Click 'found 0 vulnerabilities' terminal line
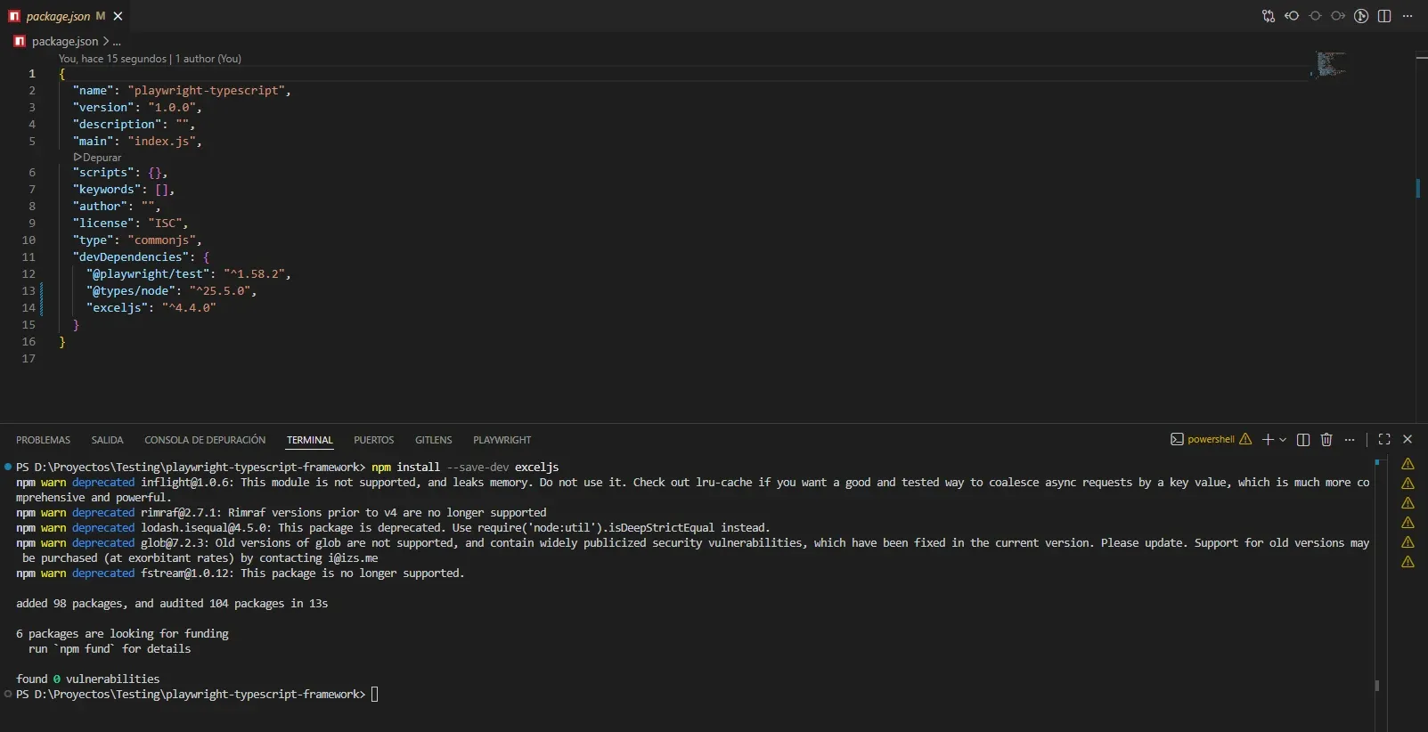The image size is (1428, 732). point(87,679)
